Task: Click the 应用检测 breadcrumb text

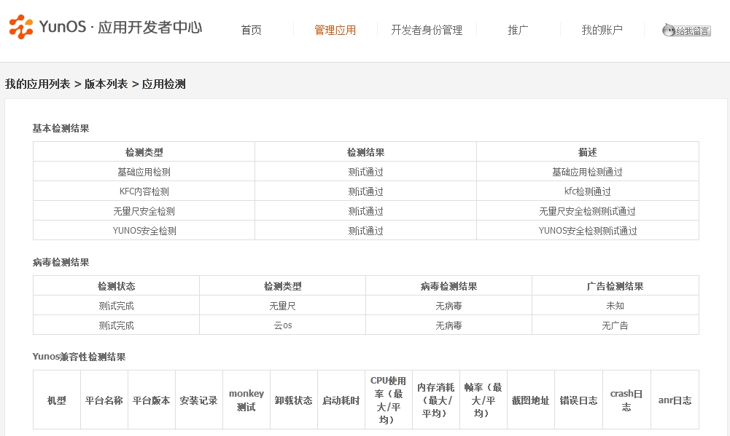Action: click(x=163, y=84)
